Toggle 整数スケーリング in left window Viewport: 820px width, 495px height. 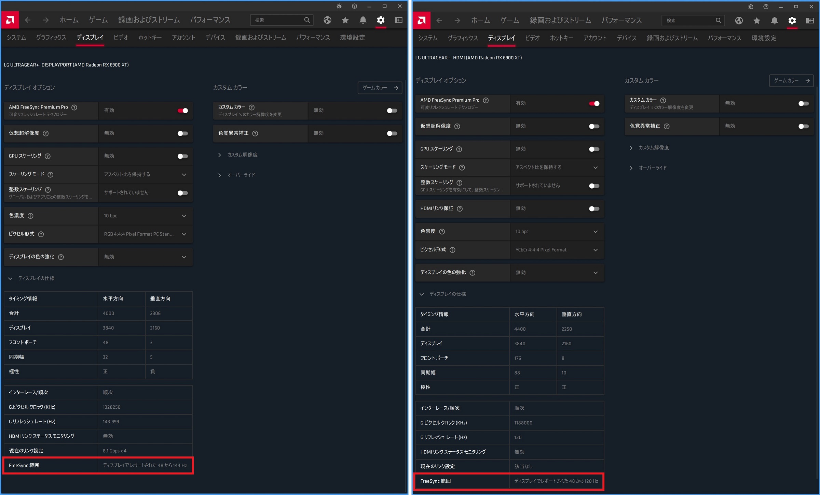coord(182,193)
